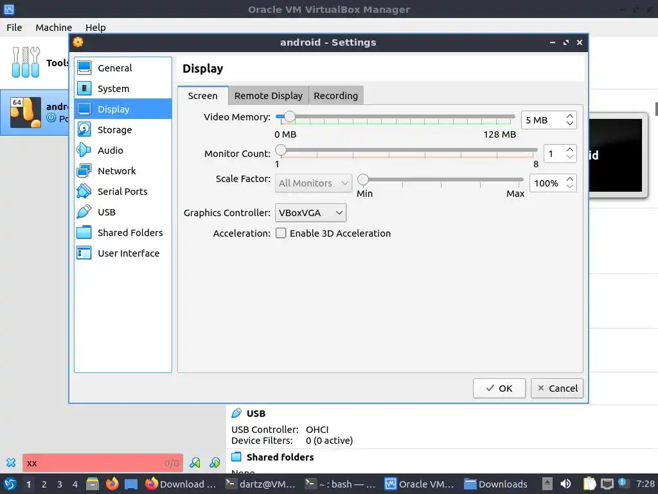The image size is (658, 494).
Task: Click the Monitor Count slider handle
Action: pos(281,150)
